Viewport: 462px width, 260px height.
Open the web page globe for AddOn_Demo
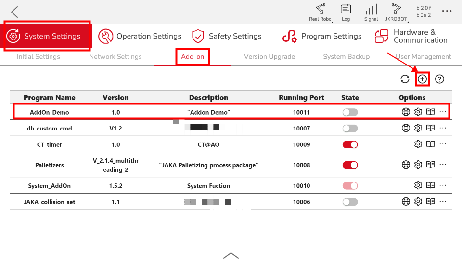click(406, 112)
